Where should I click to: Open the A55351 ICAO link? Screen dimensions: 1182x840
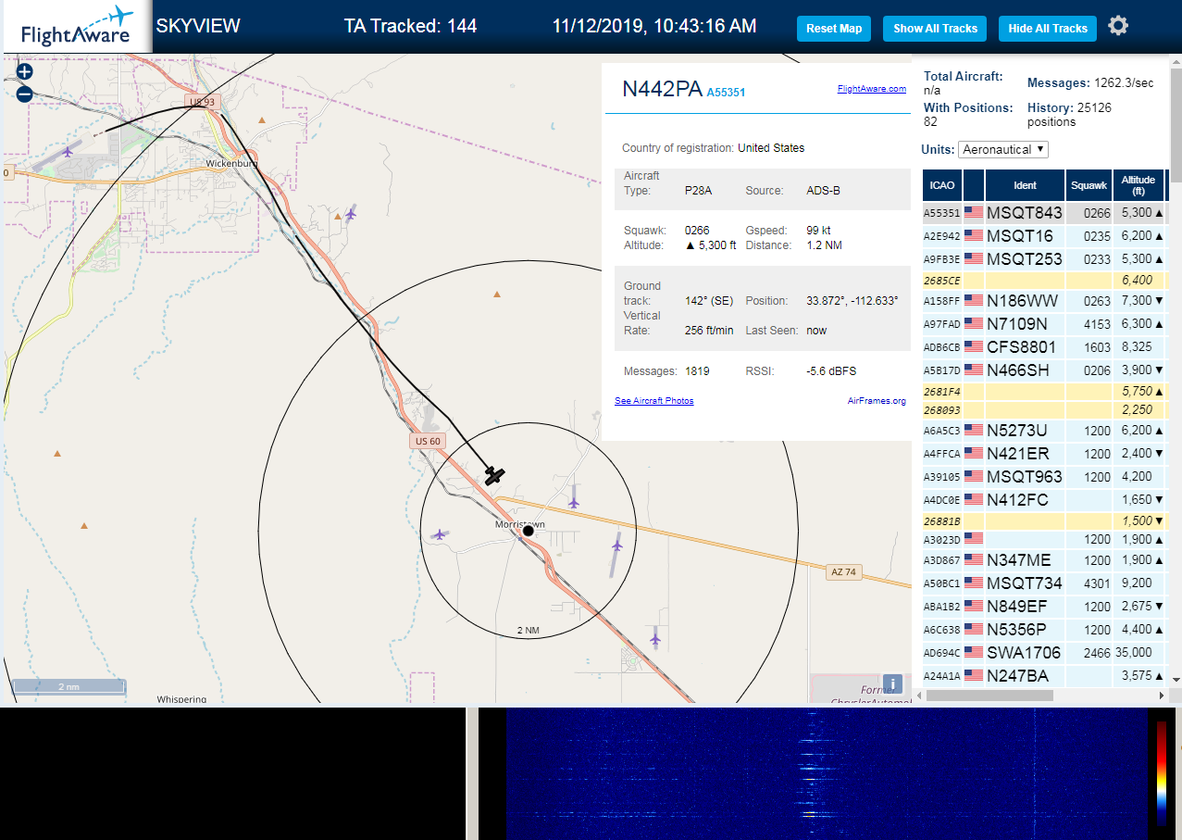[726, 93]
